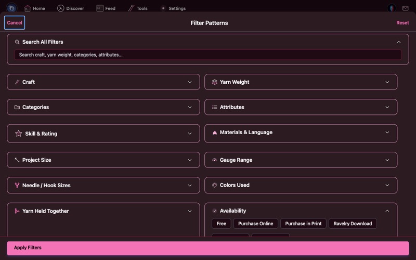
Task: Click the Discover compass icon
Action: (60, 8)
